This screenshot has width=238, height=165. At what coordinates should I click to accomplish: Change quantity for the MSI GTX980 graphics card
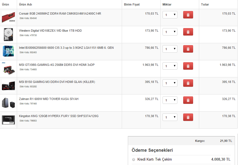pyautogui.click(x=170, y=66)
